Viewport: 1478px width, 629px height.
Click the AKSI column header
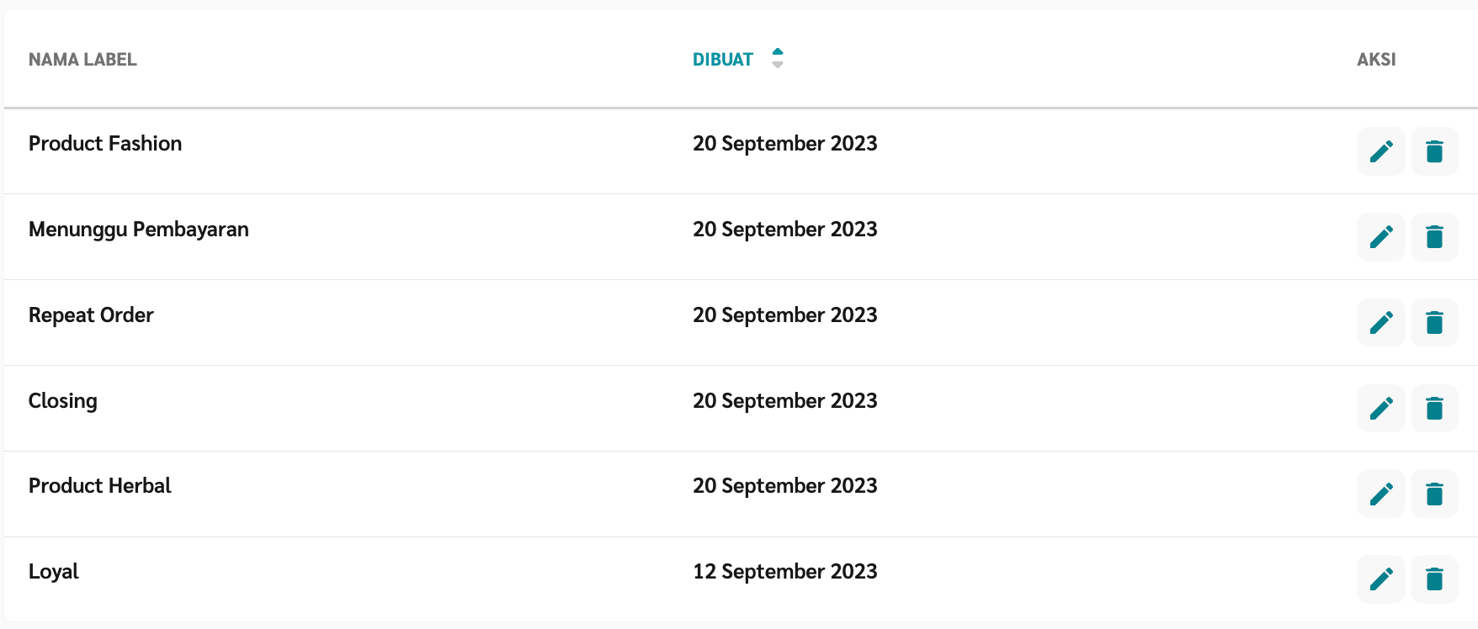(x=1376, y=59)
